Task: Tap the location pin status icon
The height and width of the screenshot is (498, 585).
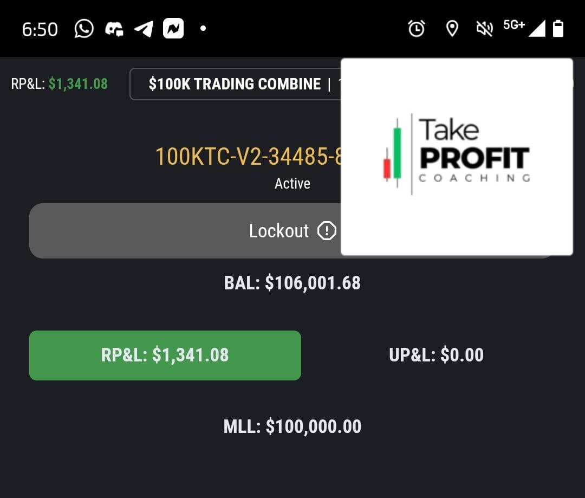Action: tap(452, 29)
